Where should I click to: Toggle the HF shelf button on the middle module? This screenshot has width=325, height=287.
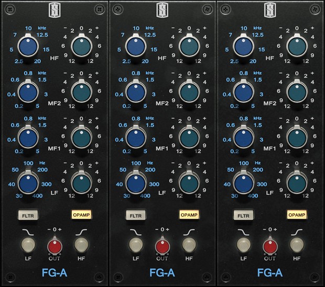click(189, 245)
